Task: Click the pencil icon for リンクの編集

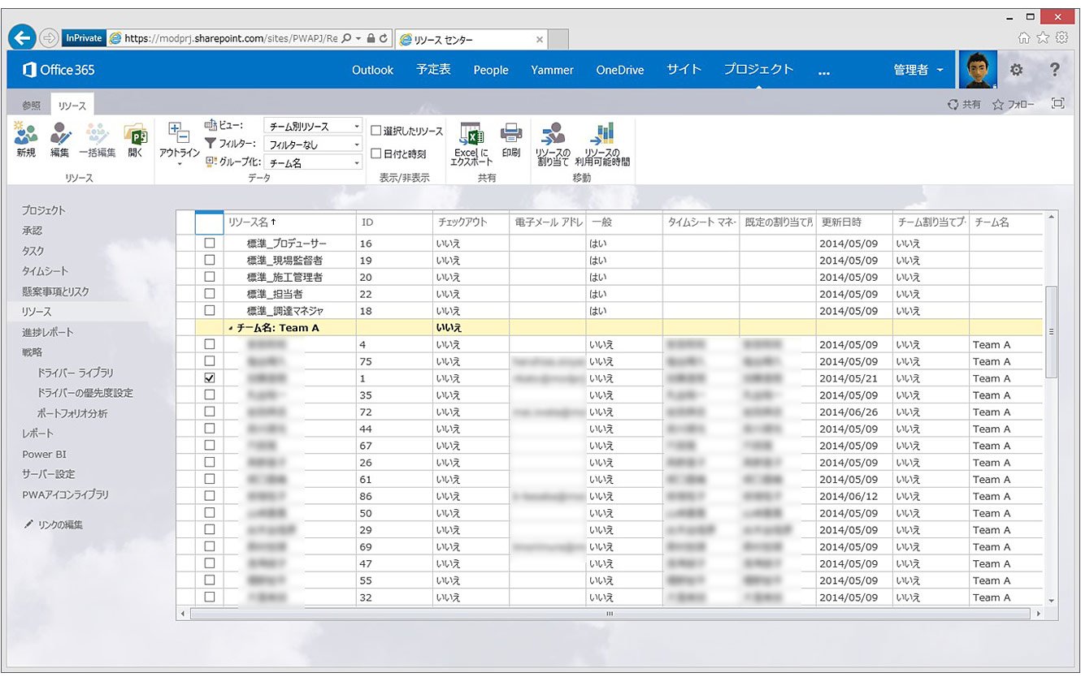Action: [x=28, y=524]
